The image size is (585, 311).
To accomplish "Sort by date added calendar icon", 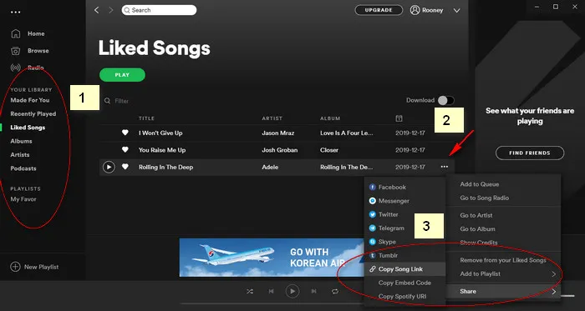I will coord(399,118).
